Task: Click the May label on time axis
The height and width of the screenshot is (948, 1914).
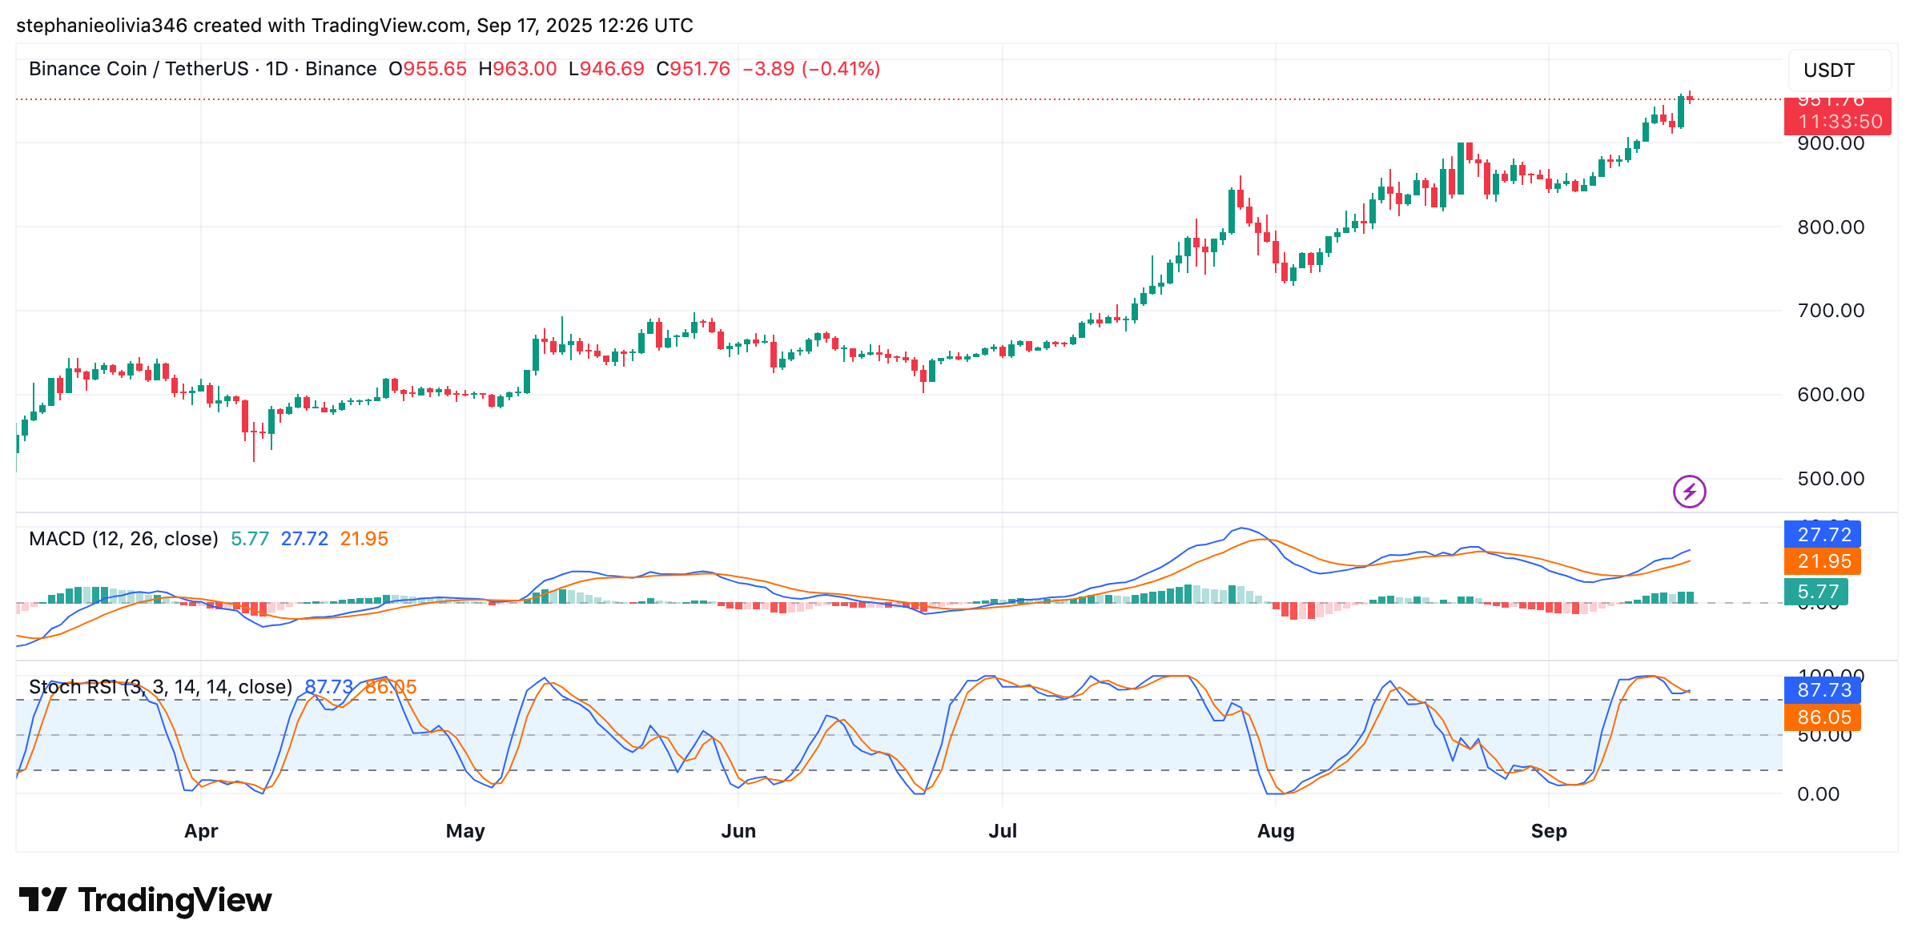Action: [x=465, y=831]
